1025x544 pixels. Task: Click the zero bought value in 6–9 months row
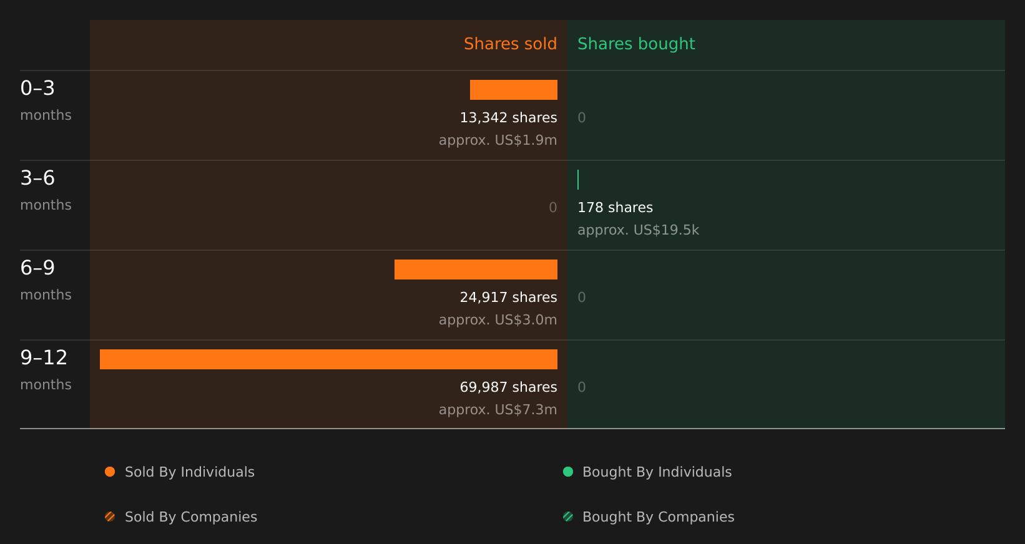(x=582, y=298)
